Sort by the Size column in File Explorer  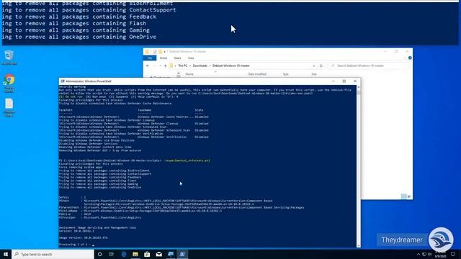314,74
